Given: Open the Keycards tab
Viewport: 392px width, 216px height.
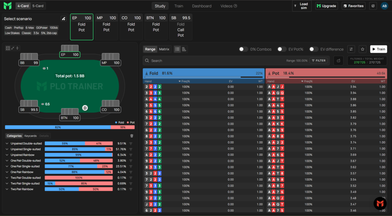Looking at the screenshot, I should (31, 136).
